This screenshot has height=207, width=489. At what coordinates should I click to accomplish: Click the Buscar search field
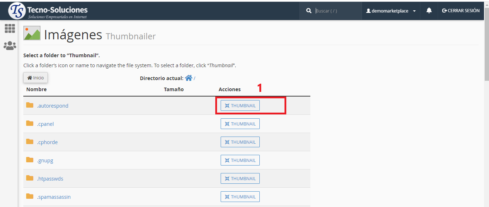click(x=337, y=11)
